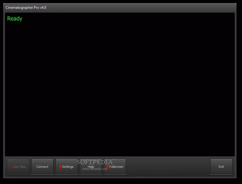The width and height of the screenshot is (242, 184).
Task: Click the Cinematographer Pro v4.0 title bar
Action: click(x=26, y=8)
